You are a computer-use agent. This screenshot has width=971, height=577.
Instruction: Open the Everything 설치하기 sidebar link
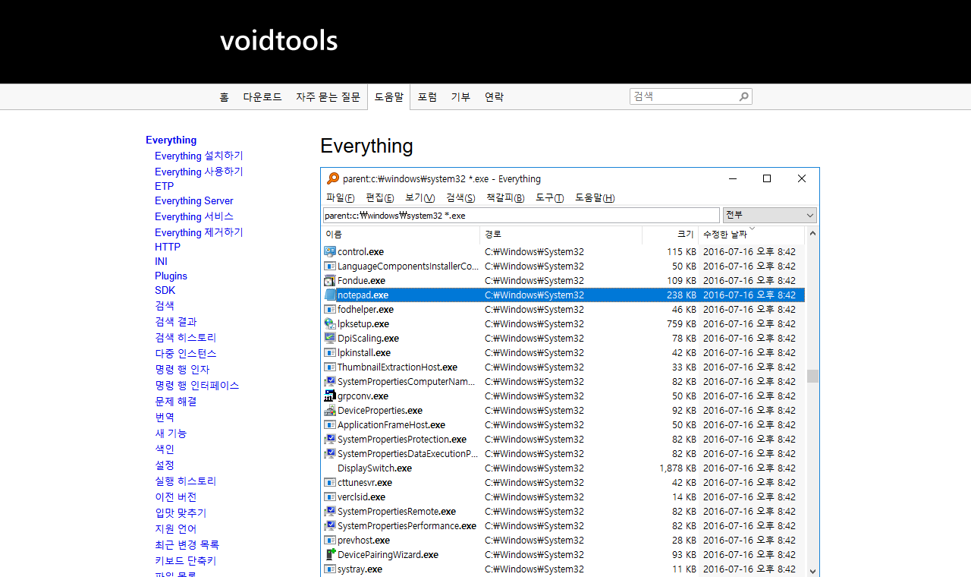pyautogui.click(x=199, y=156)
